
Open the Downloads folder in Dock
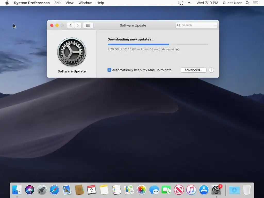click(x=234, y=190)
